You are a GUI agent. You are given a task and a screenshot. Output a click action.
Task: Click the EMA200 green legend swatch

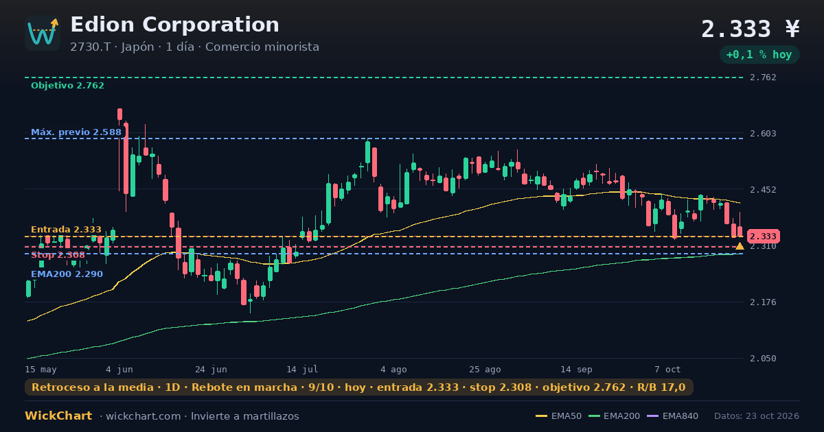point(594,416)
